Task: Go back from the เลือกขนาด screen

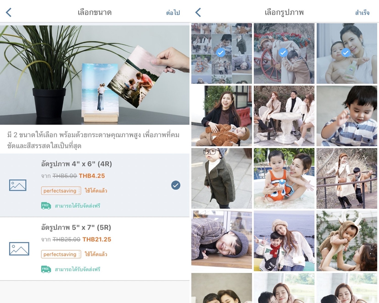Action: pos(9,12)
